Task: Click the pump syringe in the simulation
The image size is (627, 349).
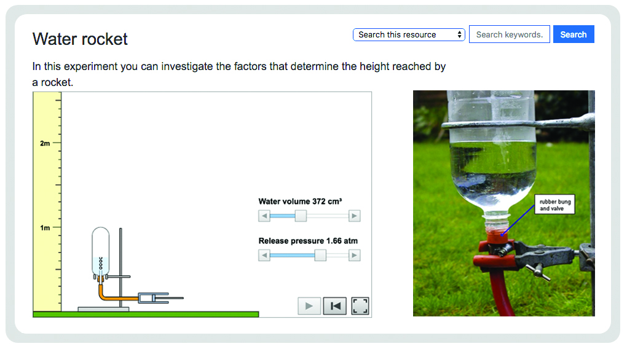Action: tap(161, 298)
